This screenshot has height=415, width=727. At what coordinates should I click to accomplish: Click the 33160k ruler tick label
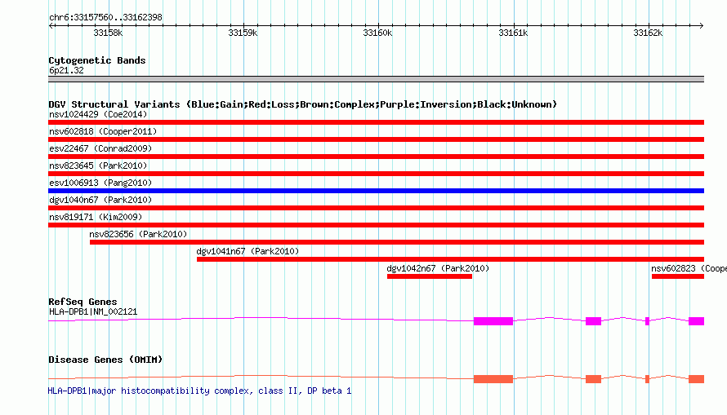[x=377, y=33]
